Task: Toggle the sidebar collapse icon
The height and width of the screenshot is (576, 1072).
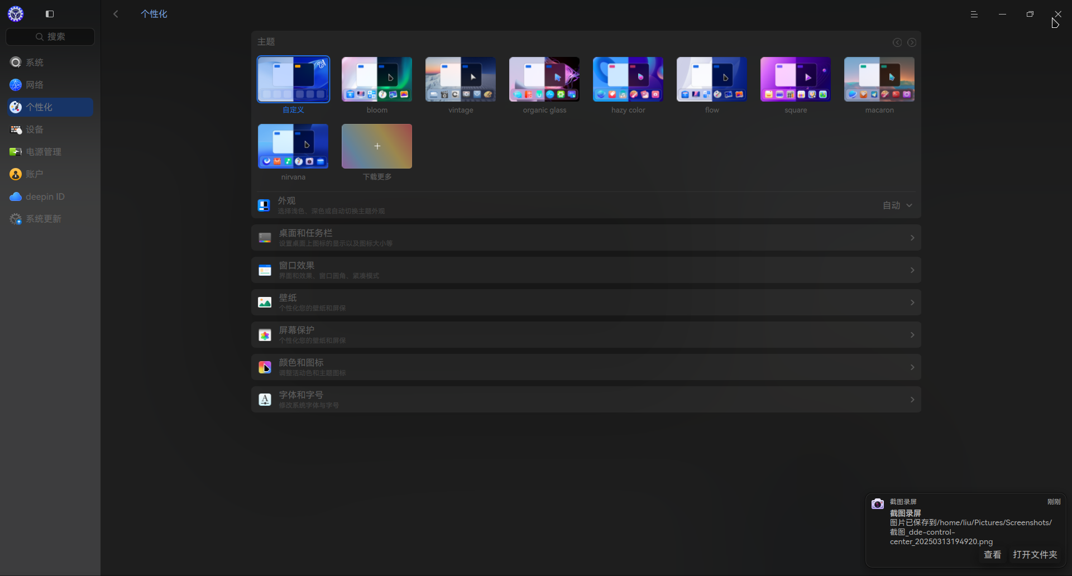Action: (x=50, y=14)
